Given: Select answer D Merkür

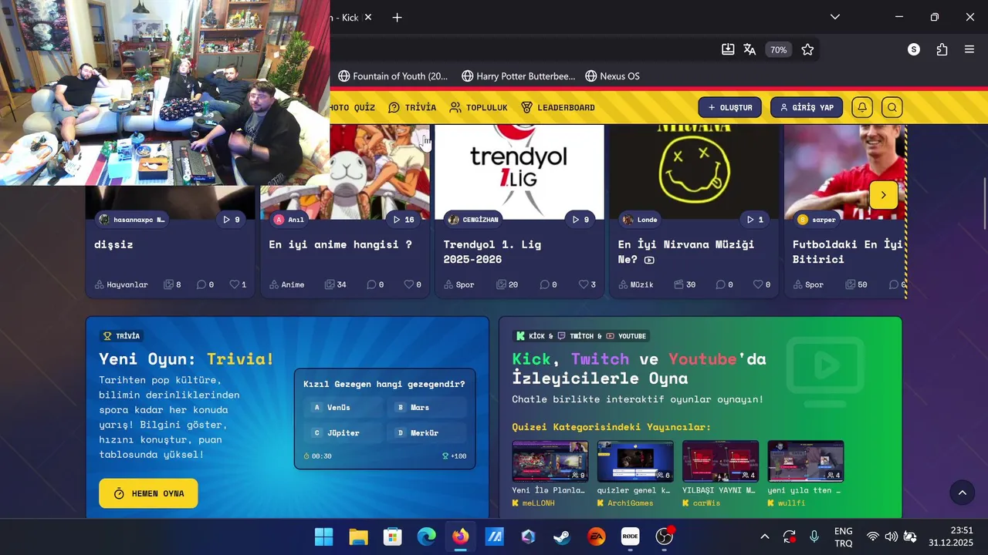Looking at the screenshot, I should pyautogui.click(x=428, y=432).
